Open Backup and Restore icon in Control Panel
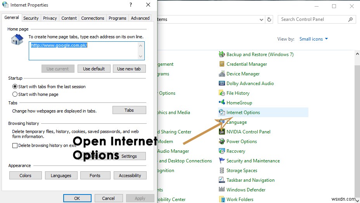360x203 pixels. tap(222, 54)
